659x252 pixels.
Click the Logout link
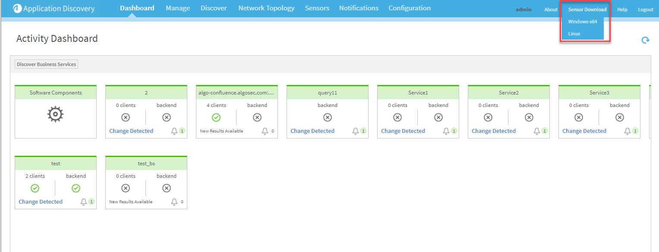[646, 9]
